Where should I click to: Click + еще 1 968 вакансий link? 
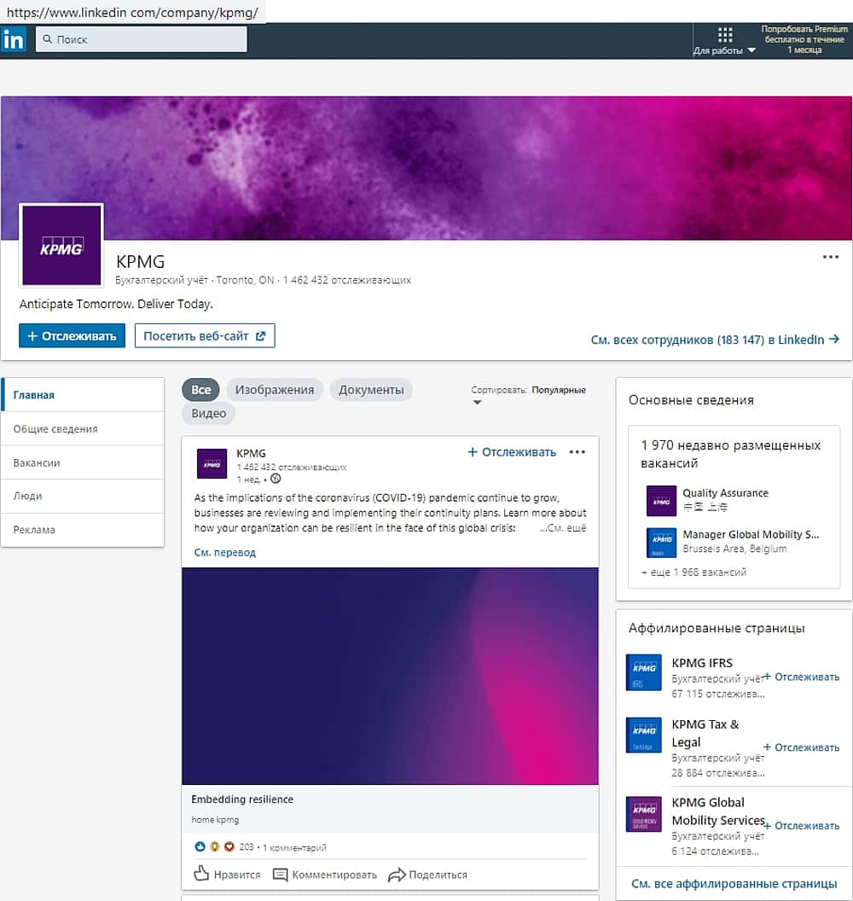[x=693, y=573]
